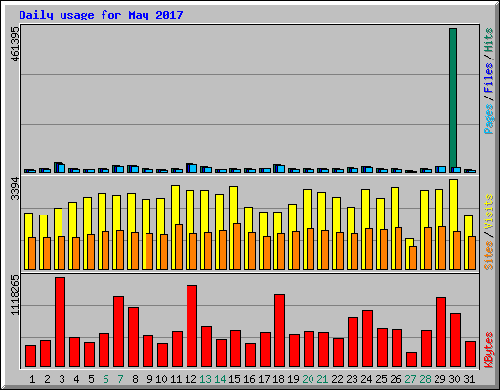Click the orange sites bar for day 15
This screenshot has height=390, width=500.
tap(237, 247)
